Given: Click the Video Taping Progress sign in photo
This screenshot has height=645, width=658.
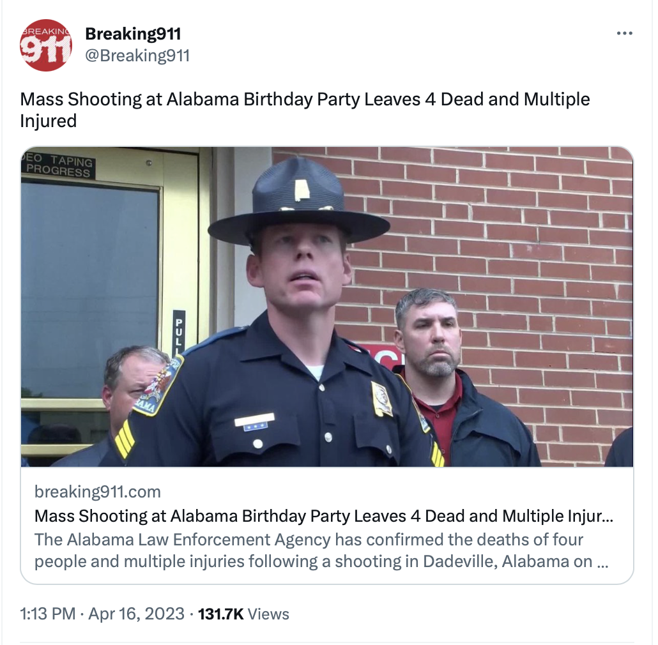Looking at the screenshot, I should [58, 166].
